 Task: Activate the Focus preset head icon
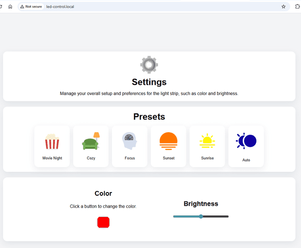coord(130,141)
